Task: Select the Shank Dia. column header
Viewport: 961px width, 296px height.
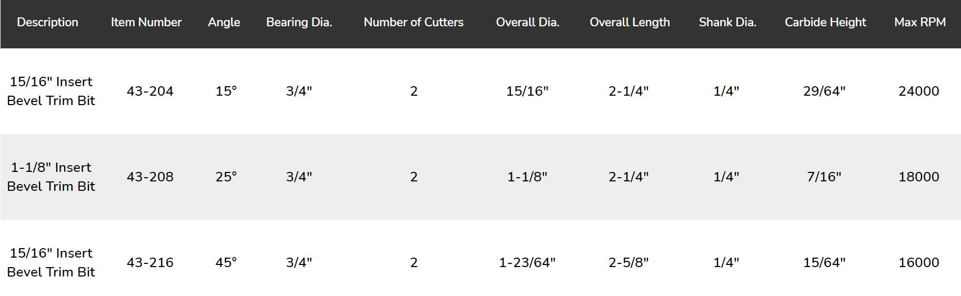Action: point(727,22)
